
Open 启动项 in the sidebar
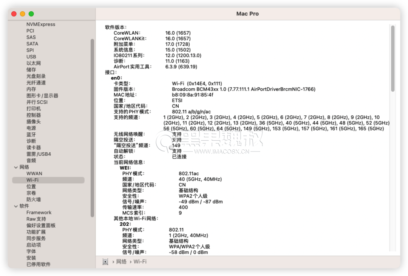(34, 245)
